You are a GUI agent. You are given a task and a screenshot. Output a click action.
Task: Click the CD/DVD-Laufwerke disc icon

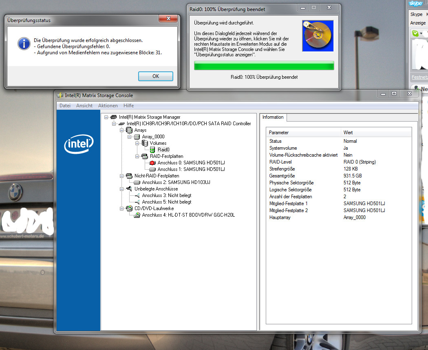tap(129, 208)
